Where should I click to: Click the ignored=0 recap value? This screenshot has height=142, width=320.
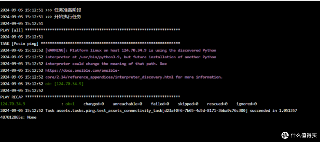point(247,104)
